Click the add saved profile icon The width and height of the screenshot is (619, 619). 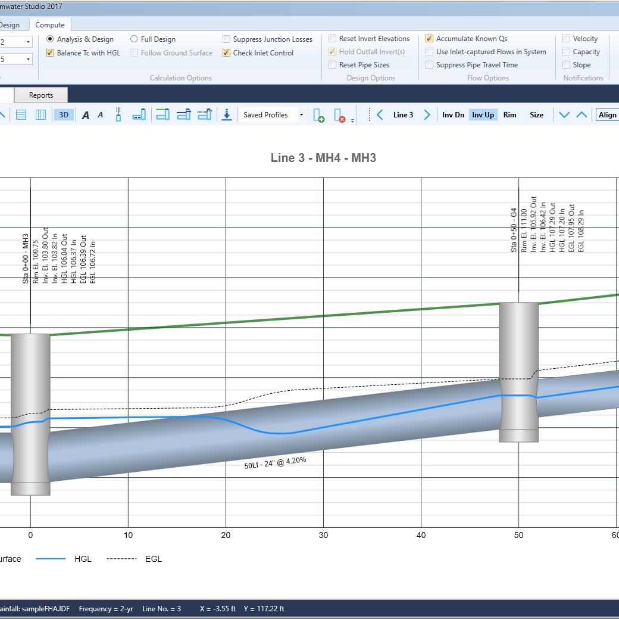tap(318, 115)
